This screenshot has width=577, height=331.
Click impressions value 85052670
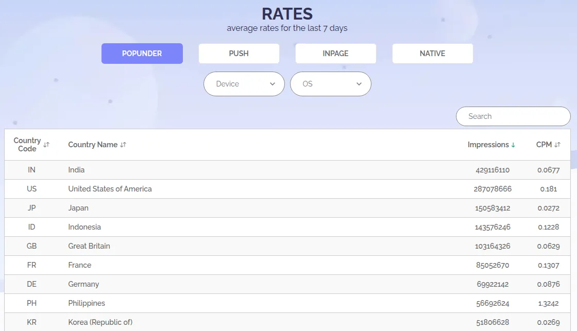493,265
